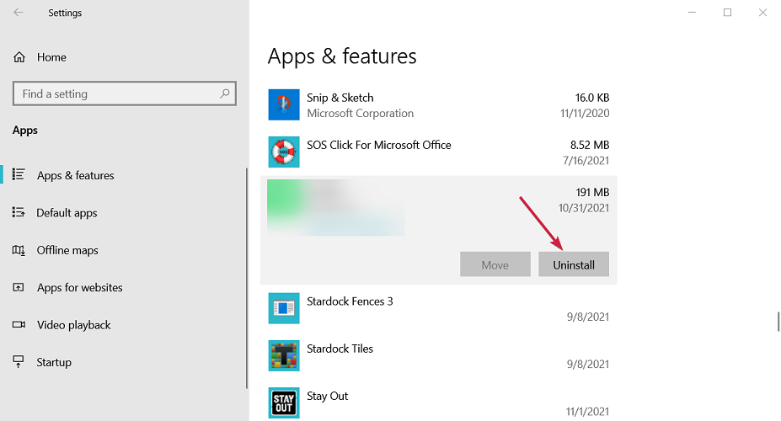Click the 10/31/2021 install date
Image resolution: width=781 pixels, height=421 pixels.
point(584,208)
